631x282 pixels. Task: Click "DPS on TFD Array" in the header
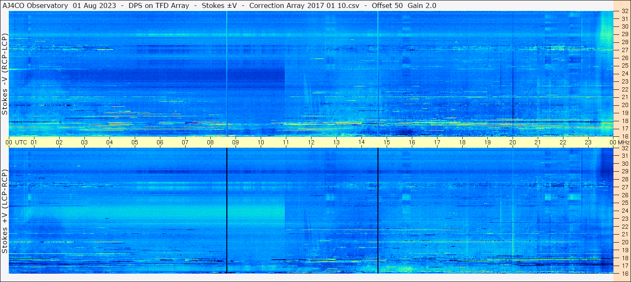159,5
